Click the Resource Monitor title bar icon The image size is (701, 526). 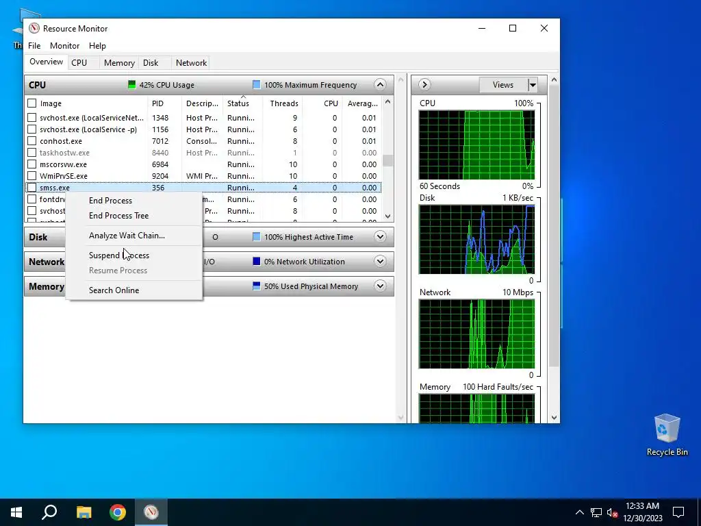pyautogui.click(x=34, y=28)
